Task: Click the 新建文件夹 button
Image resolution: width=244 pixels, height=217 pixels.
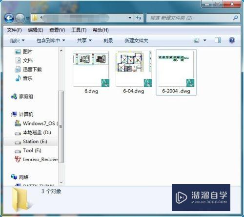Action: (x=136, y=40)
